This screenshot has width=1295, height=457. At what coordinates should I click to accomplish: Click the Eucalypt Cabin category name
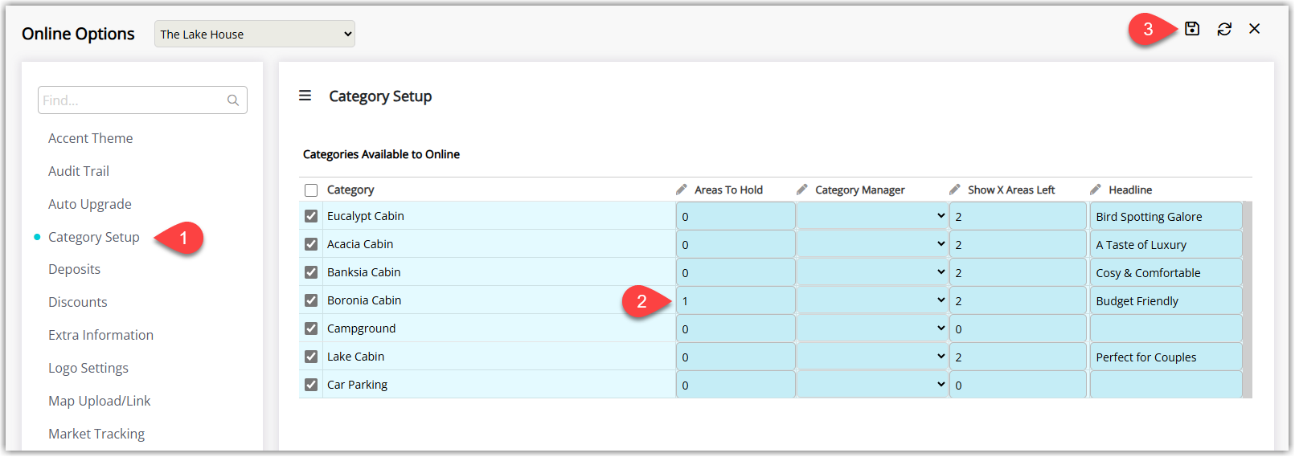[x=366, y=216]
